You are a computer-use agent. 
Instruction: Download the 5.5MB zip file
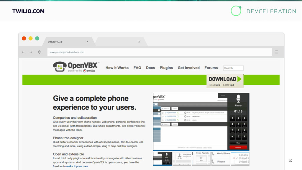pos(215,85)
